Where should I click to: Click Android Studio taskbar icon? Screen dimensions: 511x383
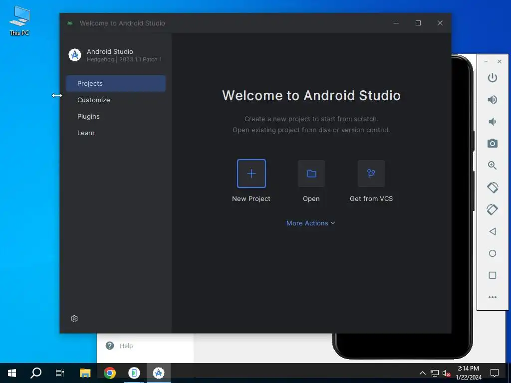click(159, 373)
